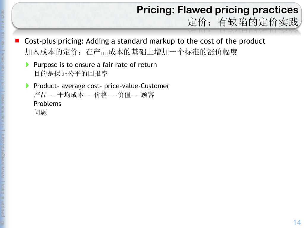
Task: Click slide number 14
Action: 297,222
